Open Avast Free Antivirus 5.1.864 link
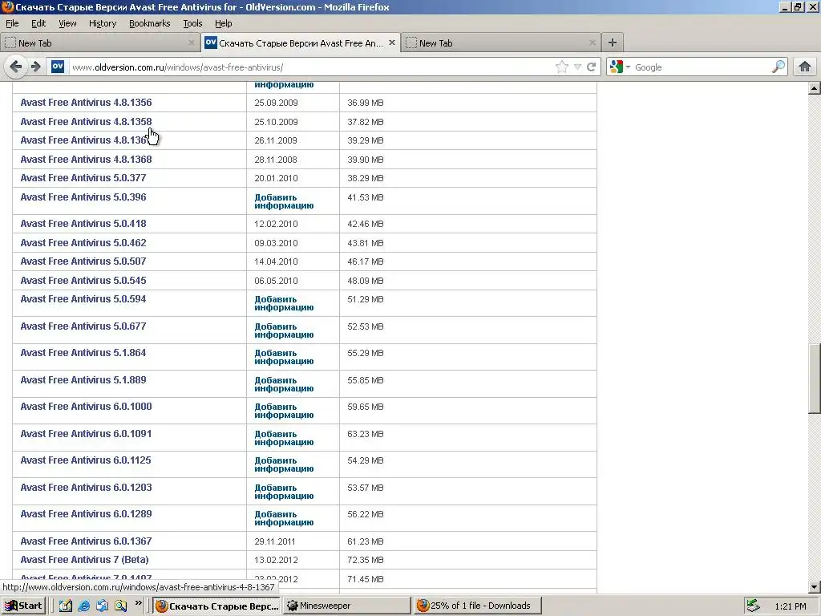 click(83, 353)
